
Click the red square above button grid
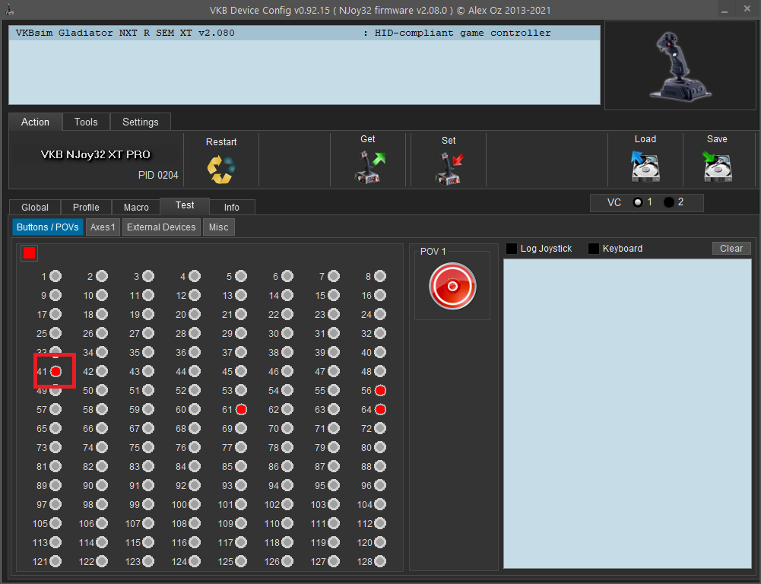[x=30, y=253]
